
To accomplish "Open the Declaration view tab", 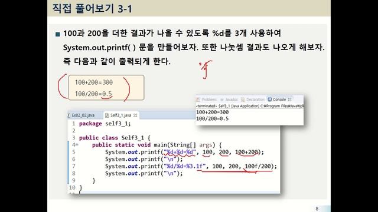I will [x=253, y=100].
